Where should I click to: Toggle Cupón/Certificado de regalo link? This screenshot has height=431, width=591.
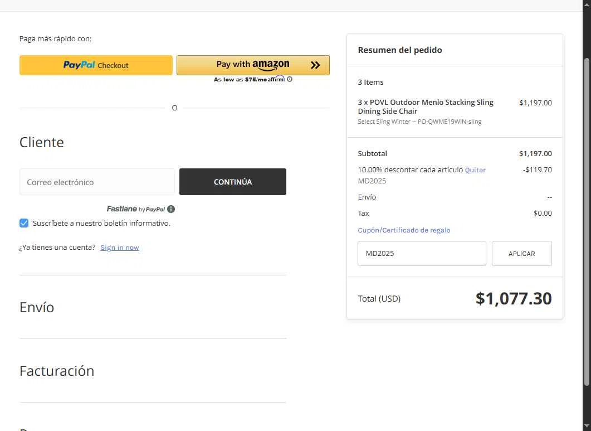click(x=404, y=230)
